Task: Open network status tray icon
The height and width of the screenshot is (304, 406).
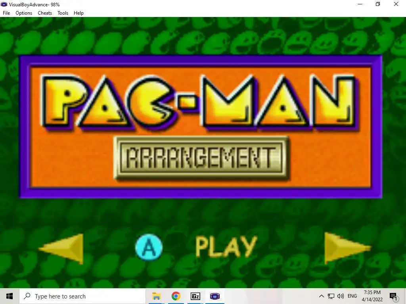Action: pyautogui.click(x=331, y=296)
